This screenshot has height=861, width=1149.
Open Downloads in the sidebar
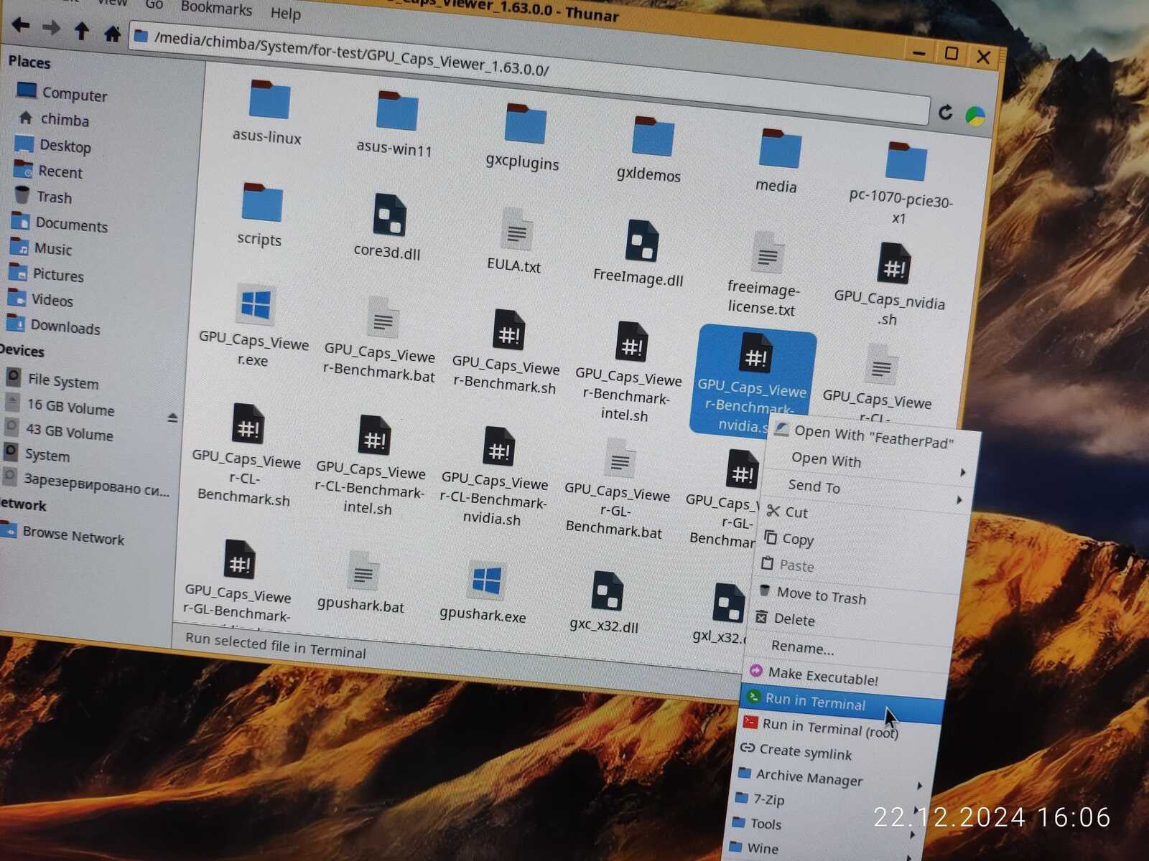point(53,326)
